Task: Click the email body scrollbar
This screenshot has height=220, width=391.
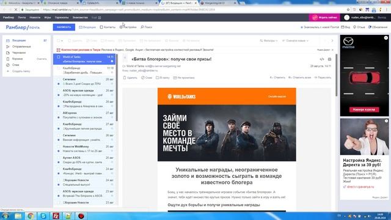Action: click(x=336, y=75)
